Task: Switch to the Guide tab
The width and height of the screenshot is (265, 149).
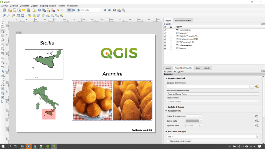Action: click(198, 68)
